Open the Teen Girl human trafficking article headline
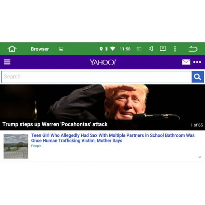The image size is (205, 205). coord(113,138)
